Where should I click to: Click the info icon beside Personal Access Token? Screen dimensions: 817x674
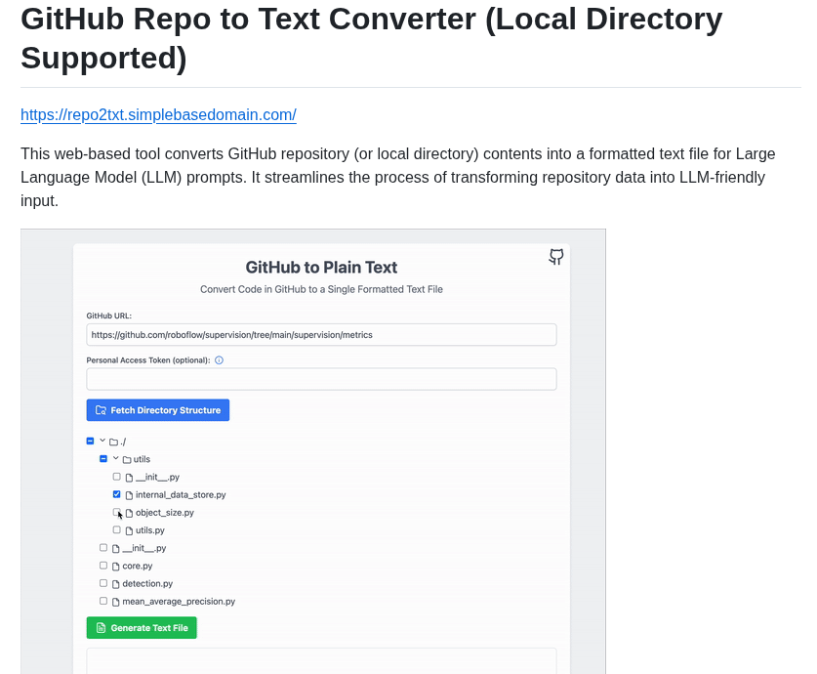219,360
